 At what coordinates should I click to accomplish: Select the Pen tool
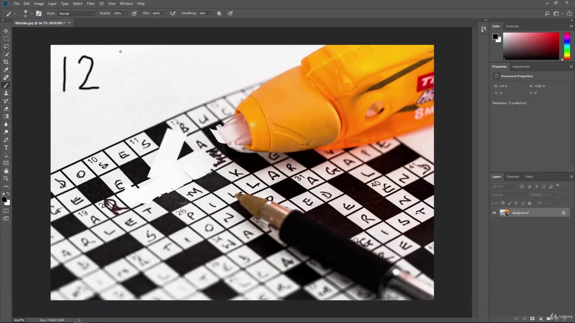(x=6, y=140)
